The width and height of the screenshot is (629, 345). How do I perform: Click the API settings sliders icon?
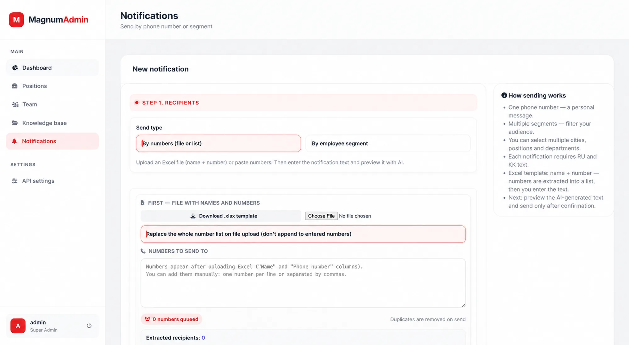15,181
